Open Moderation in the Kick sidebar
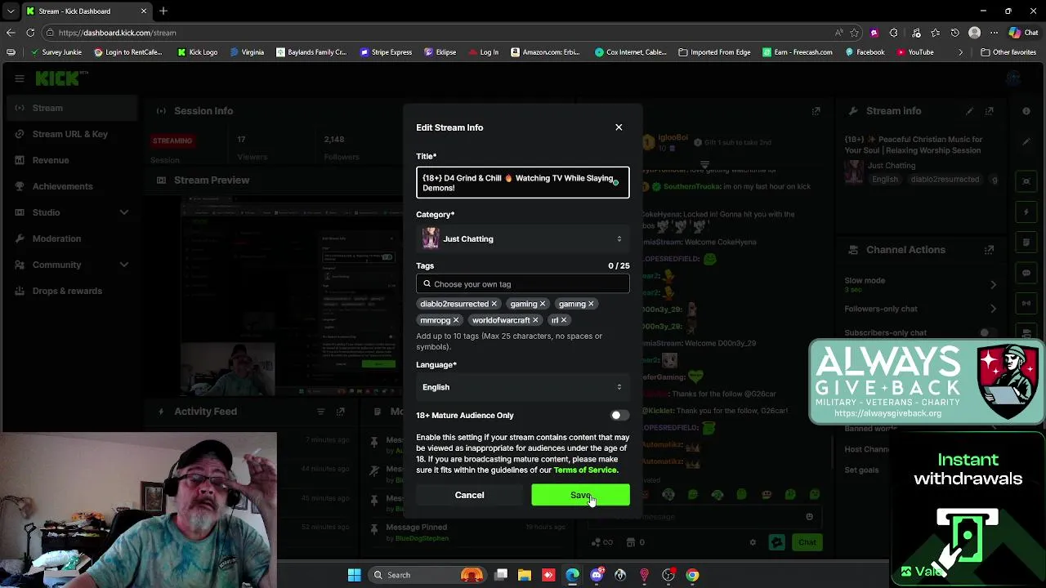 72,238
